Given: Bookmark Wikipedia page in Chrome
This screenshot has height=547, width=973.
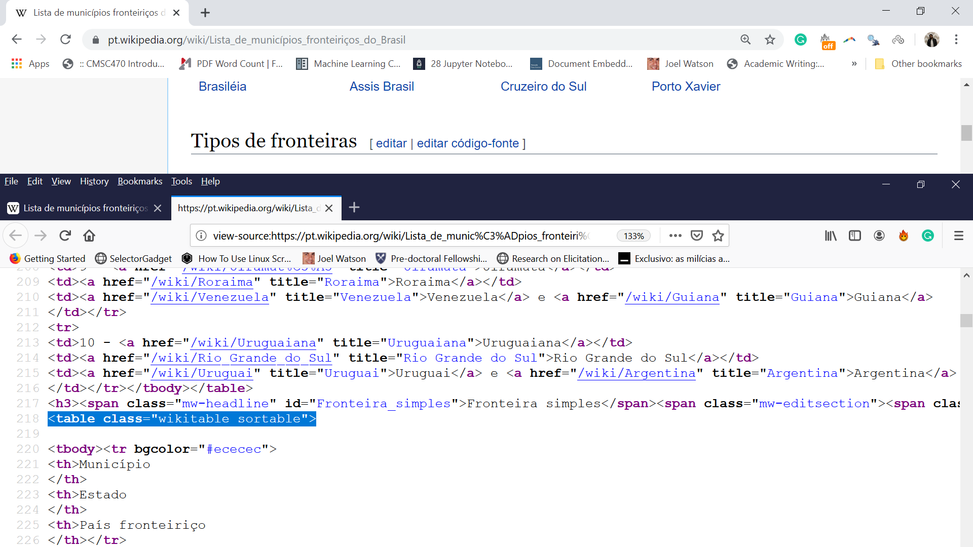Looking at the screenshot, I should point(770,40).
